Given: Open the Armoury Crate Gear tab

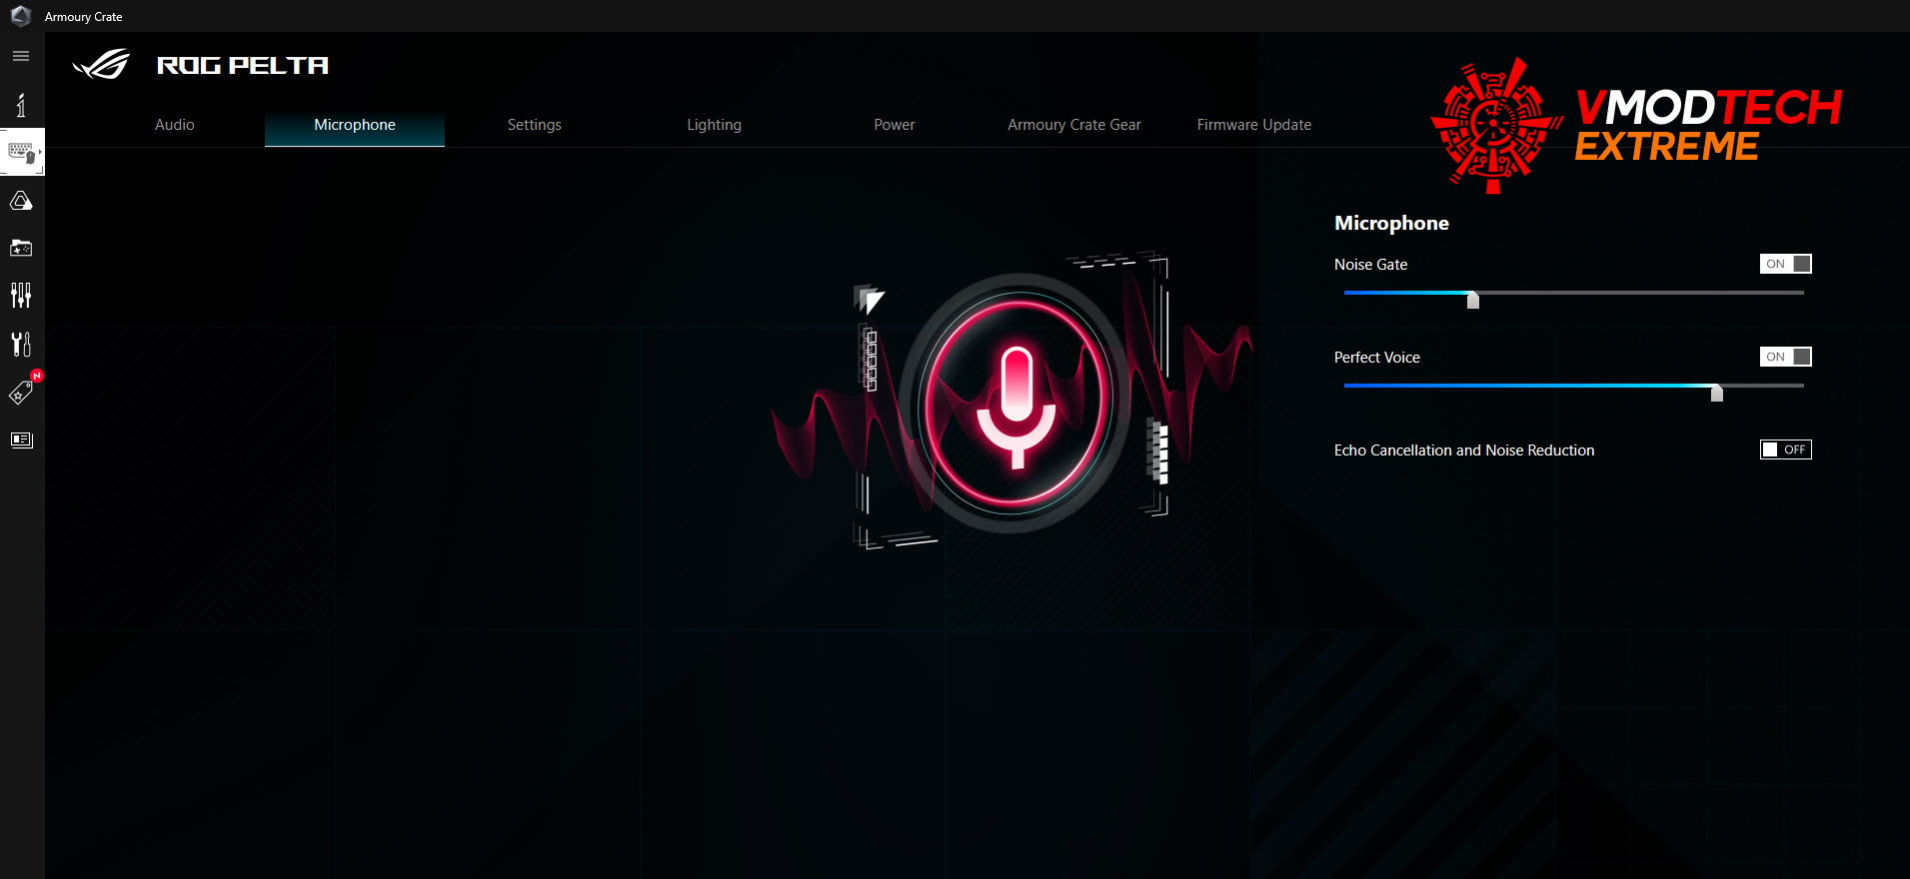Looking at the screenshot, I should click(x=1074, y=125).
